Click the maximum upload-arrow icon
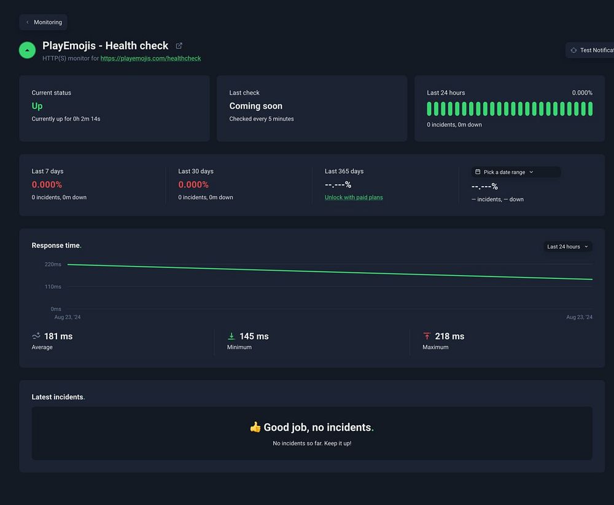This screenshot has height=505, width=614. tap(427, 336)
